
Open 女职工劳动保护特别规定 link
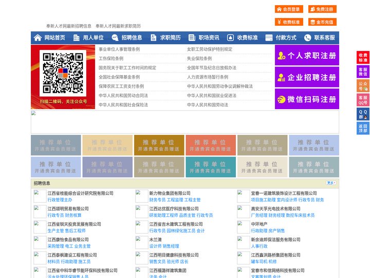pos(210,49)
